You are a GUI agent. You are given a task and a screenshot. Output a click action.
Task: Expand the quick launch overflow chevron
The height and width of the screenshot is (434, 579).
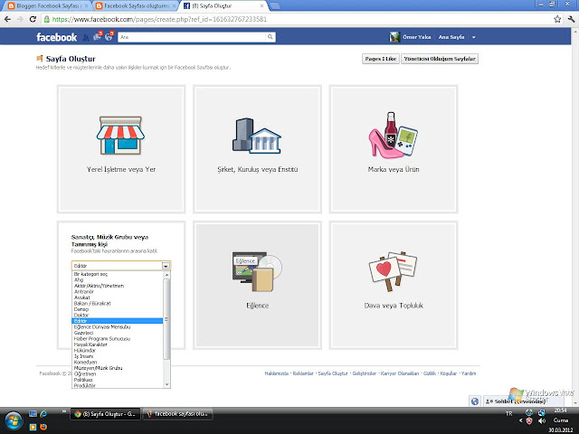64,411
